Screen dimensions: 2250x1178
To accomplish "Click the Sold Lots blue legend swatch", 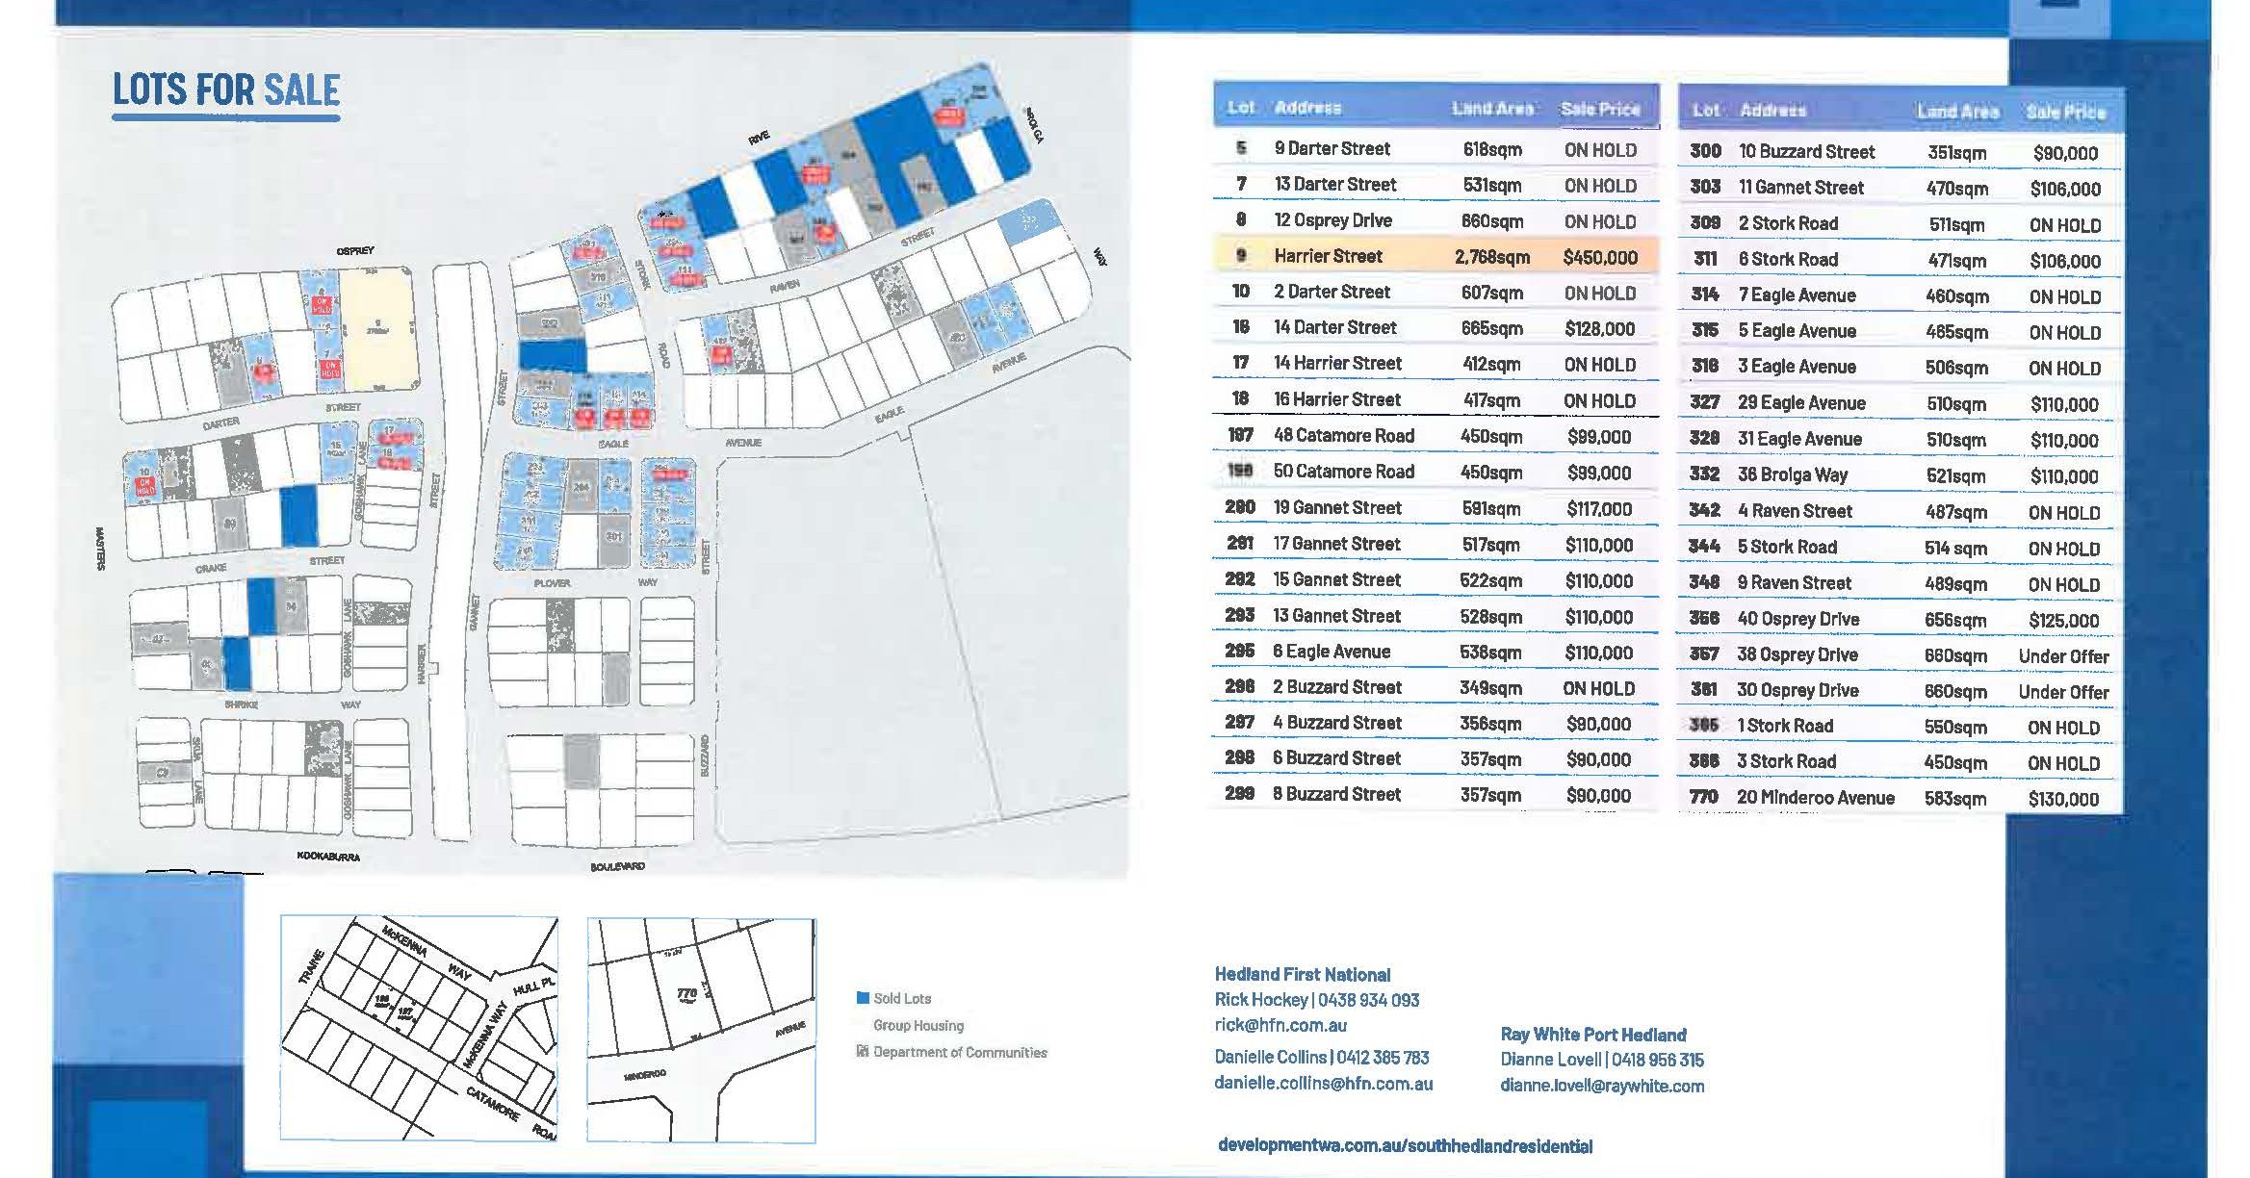I will point(863,998).
